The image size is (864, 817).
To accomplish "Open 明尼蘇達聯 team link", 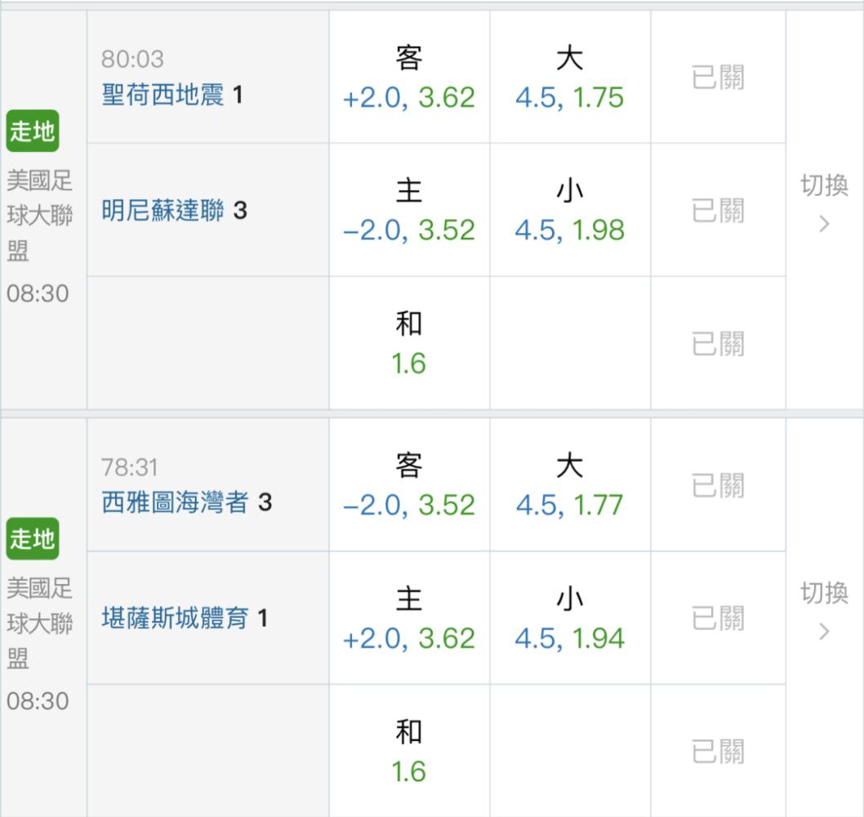I will 163,210.
